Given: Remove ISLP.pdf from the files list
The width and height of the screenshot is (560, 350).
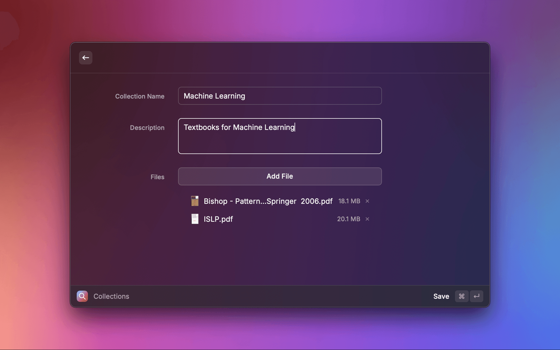Looking at the screenshot, I should tap(367, 219).
